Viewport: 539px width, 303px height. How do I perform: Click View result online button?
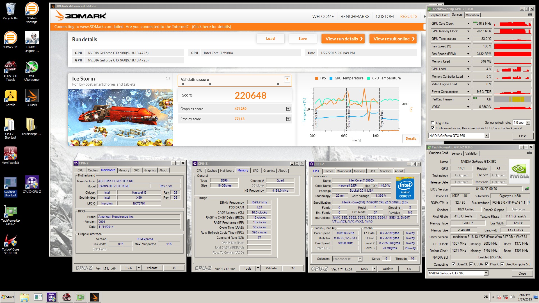[393, 39]
